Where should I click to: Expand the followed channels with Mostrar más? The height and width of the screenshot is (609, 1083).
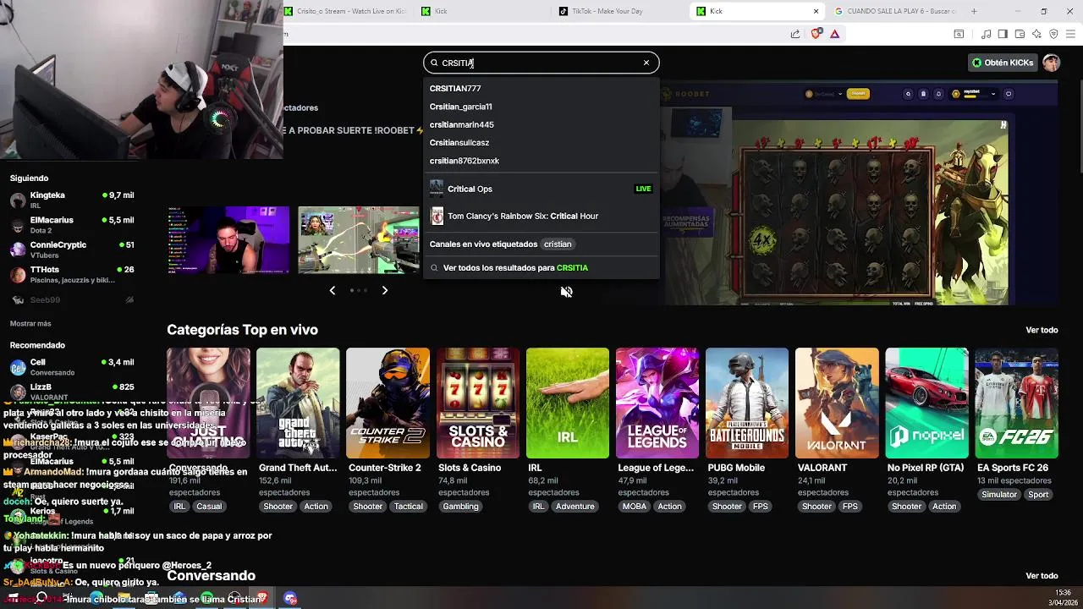[30, 323]
